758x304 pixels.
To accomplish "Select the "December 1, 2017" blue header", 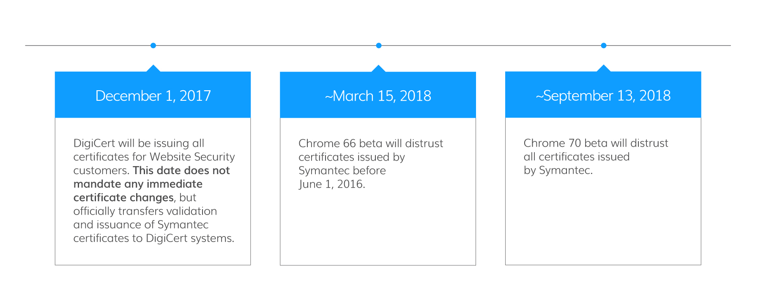I will pyautogui.click(x=153, y=96).
